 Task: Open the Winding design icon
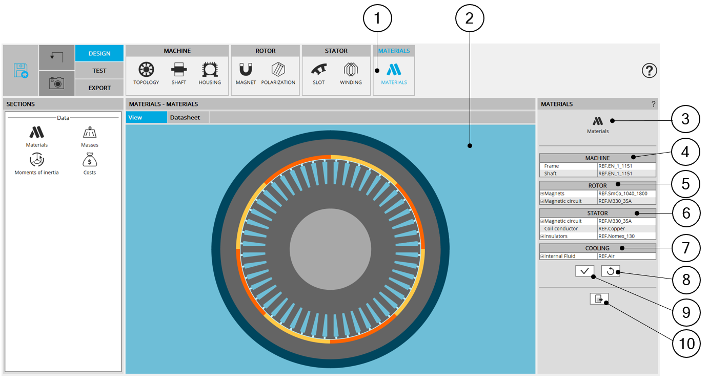[x=351, y=70]
